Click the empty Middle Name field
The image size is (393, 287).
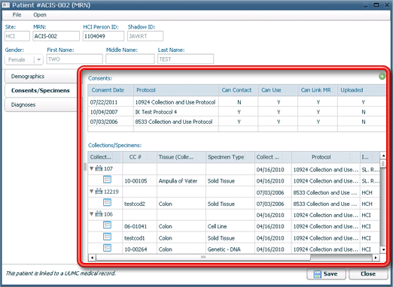pos(130,59)
